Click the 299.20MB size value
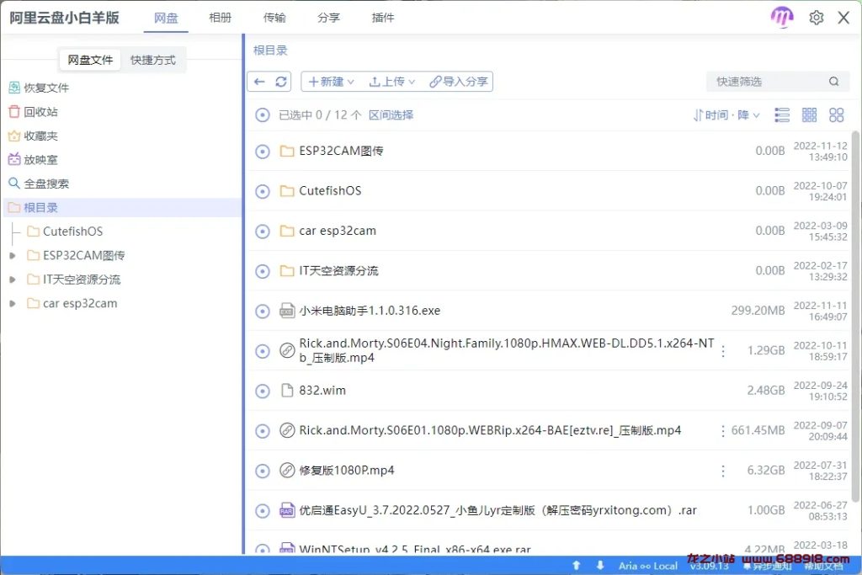 pos(758,311)
